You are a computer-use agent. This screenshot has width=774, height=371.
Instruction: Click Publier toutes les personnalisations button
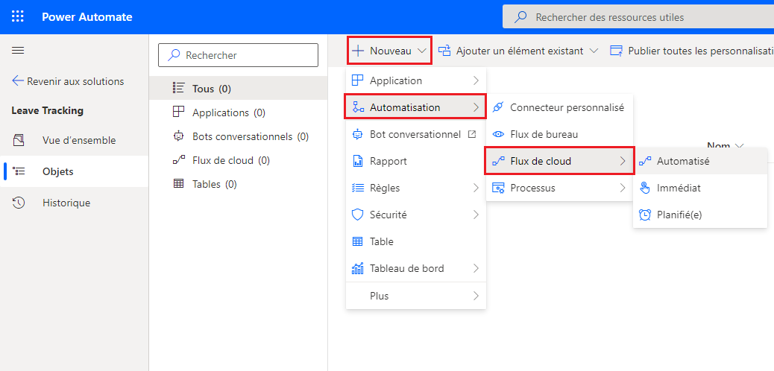[x=691, y=51]
